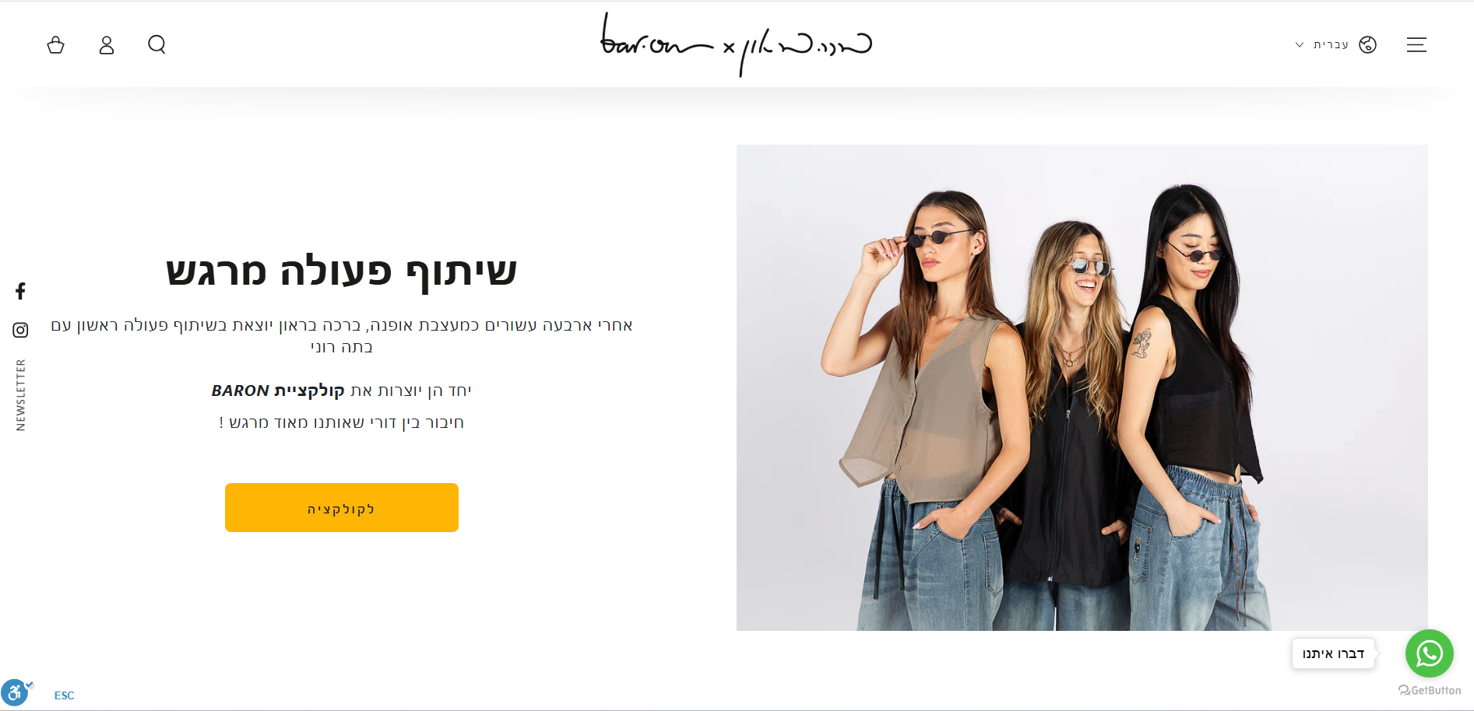Open the search magnifier icon

tap(157, 44)
